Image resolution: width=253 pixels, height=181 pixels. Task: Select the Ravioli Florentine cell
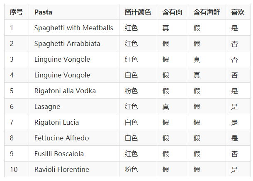62,169
